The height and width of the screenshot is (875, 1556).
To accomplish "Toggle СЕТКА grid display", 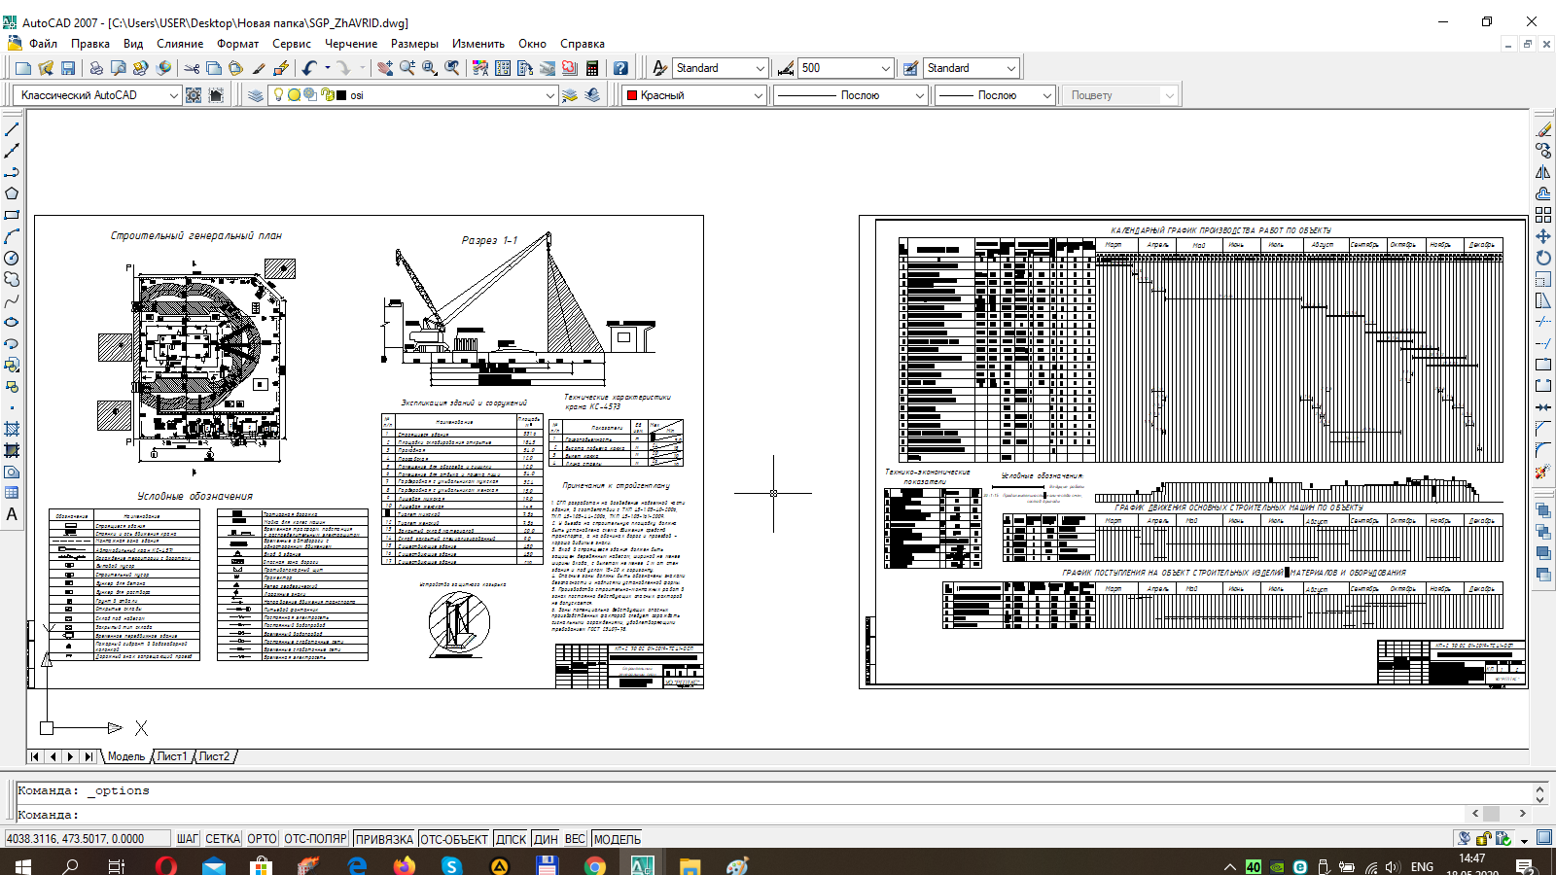I will pos(223,839).
